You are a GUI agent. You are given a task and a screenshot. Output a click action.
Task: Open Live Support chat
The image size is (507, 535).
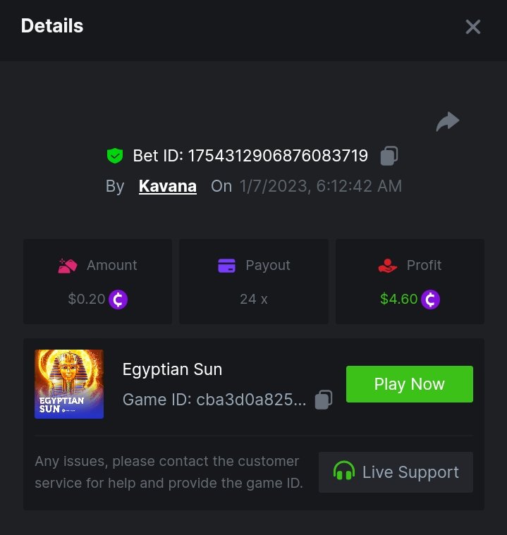coord(396,472)
